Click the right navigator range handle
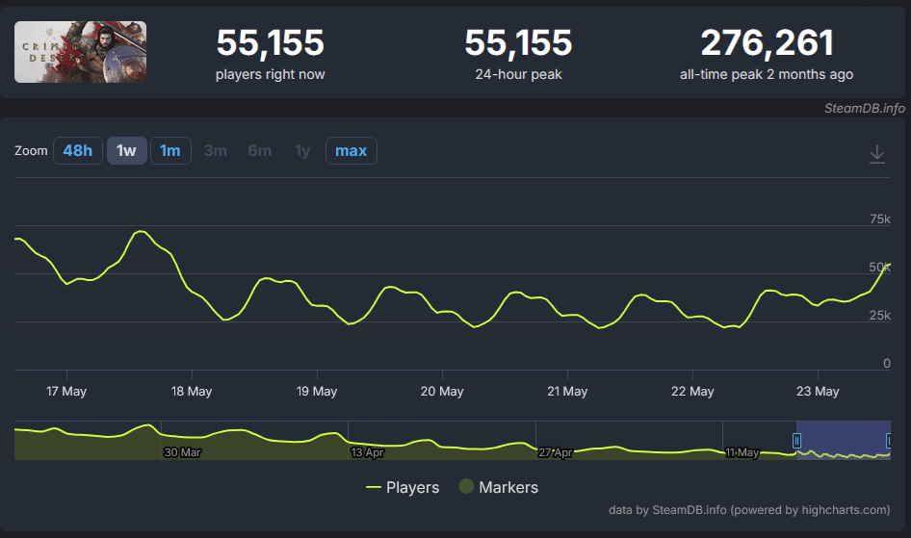911x538 pixels. (888, 441)
